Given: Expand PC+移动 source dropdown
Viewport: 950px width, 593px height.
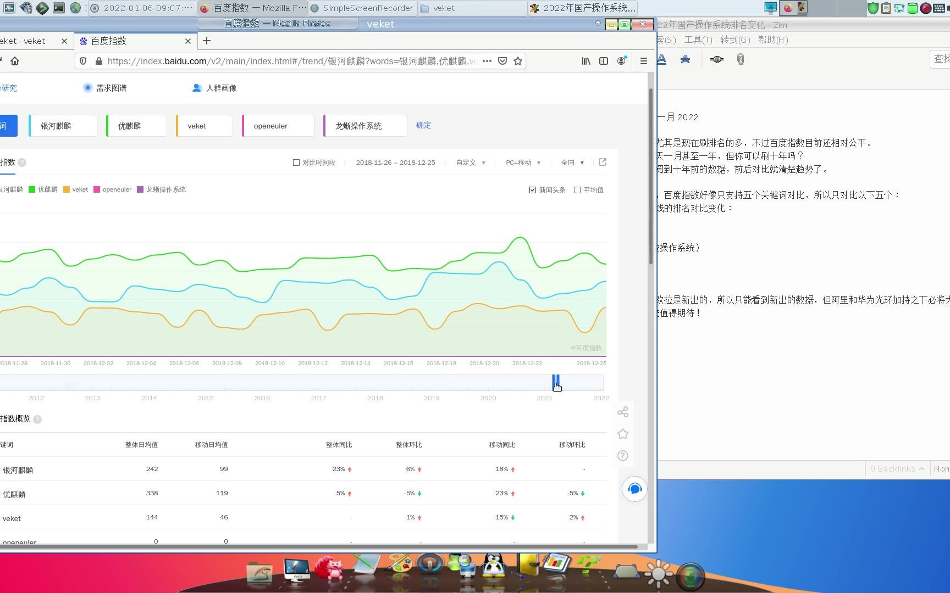Looking at the screenshot, I should [x=523, y=163].
